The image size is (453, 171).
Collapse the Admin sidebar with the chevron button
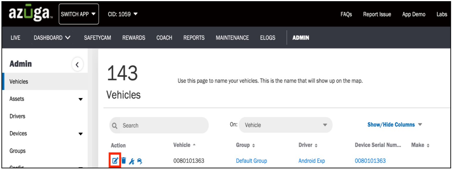click(x=77, y=64)
